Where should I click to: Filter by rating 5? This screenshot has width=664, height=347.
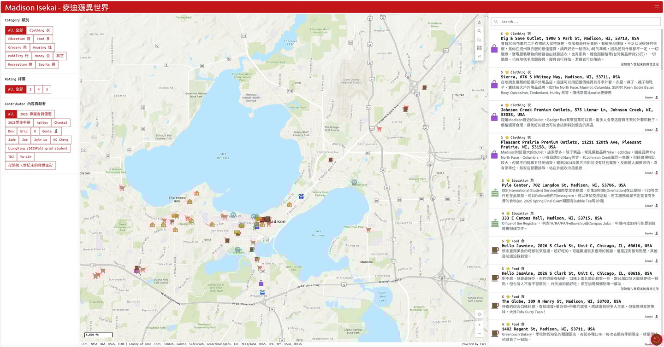click(47, 89)
